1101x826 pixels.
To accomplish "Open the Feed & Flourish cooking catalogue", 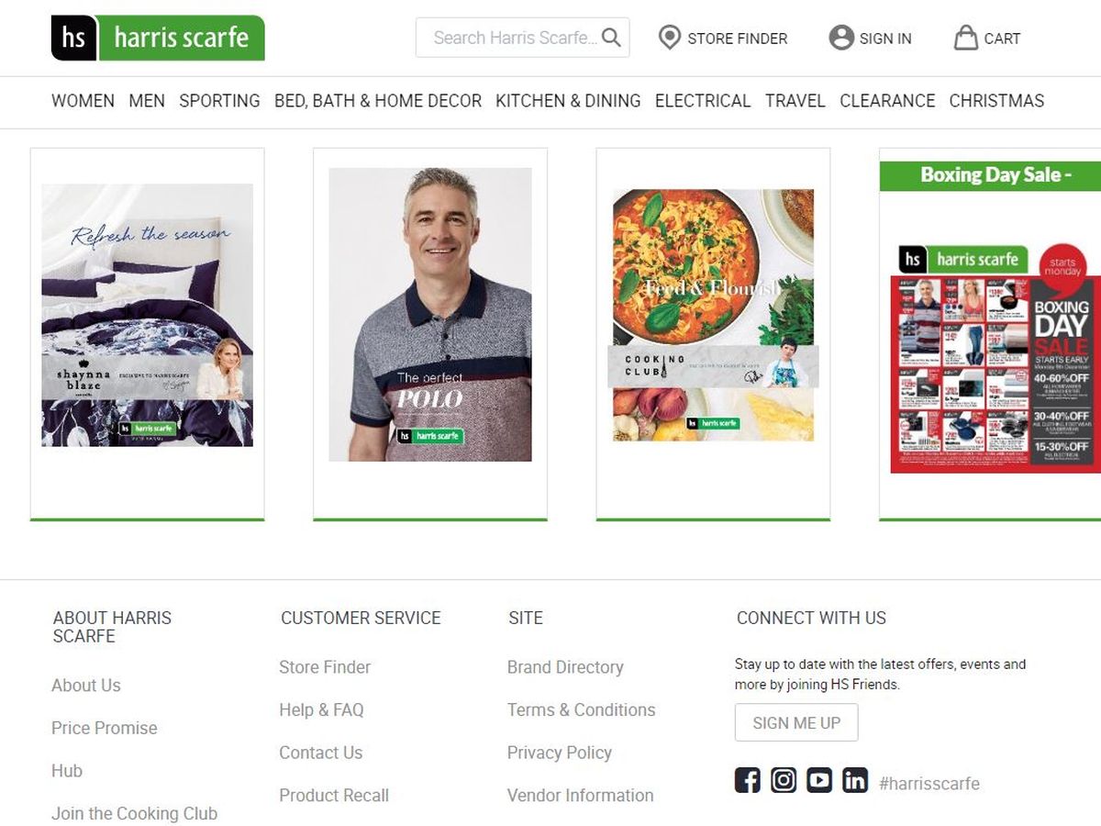I will point(713,315).
